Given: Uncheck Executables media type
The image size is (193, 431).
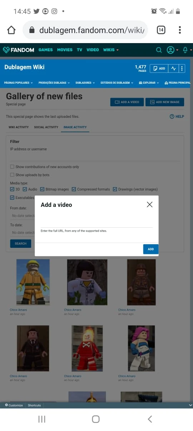Looking at the screenshot, I should (12, 198).
